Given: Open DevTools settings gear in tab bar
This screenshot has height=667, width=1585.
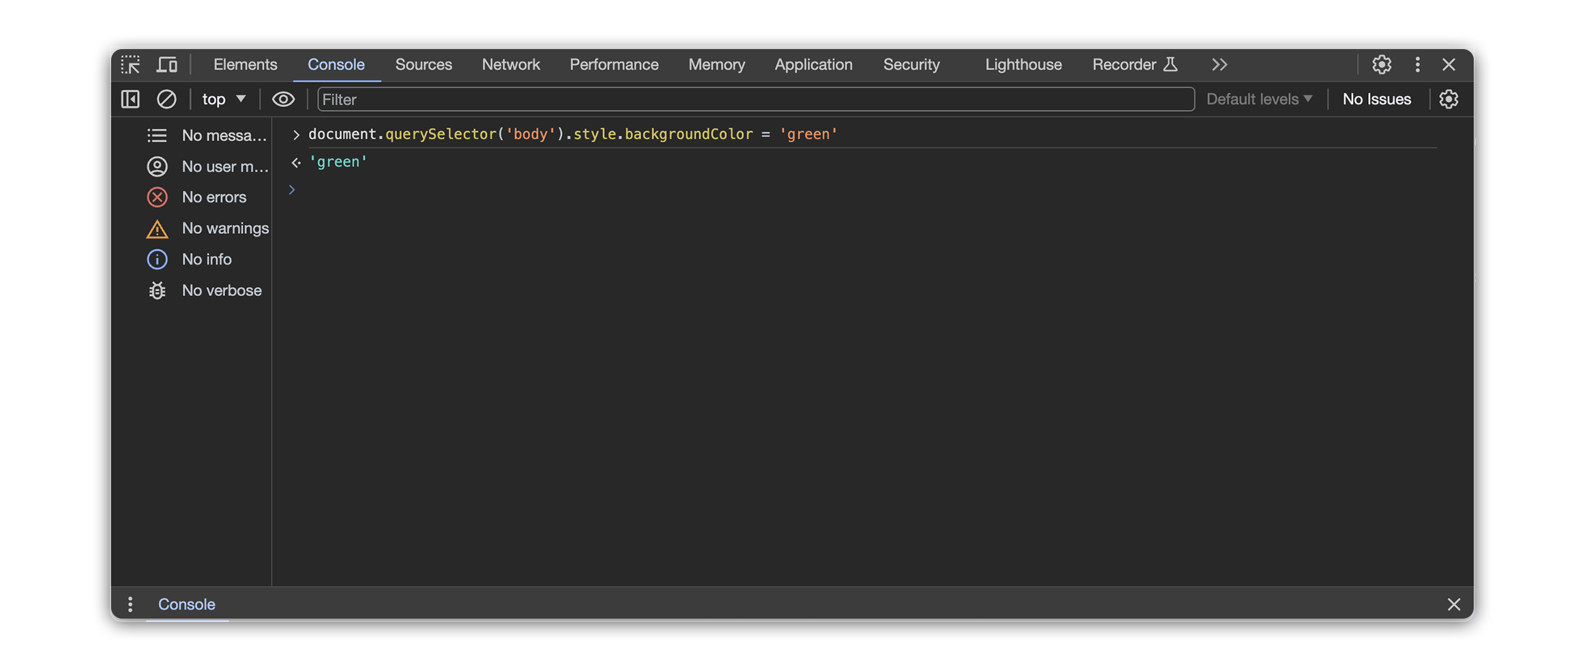Looking at the screenshot, I should 1381,65.
